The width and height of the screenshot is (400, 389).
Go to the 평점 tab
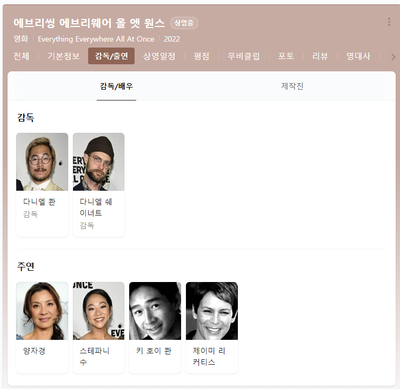pos(202,56)
